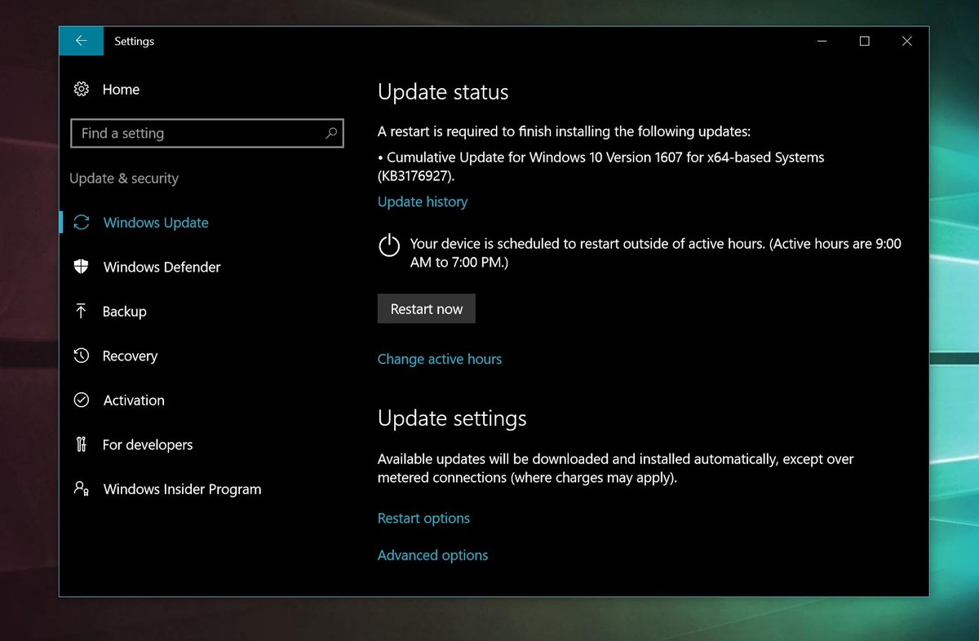Image resolution: width=979 pixels, height=641 pixels.
Task: Click the power icon beside restart schedule
Action: pyautogui.click(x=390, y=245)
